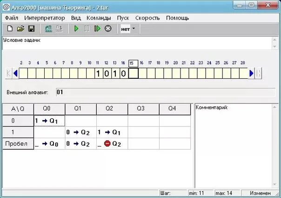
Task: Close the Алго2000 window
Action: (x=268, y=5)
